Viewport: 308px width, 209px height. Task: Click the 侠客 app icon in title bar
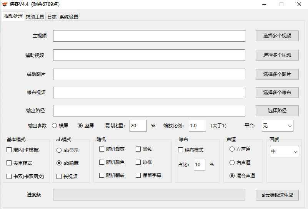click(x=5, y=4)
